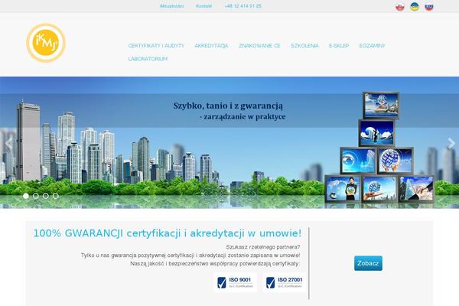
Task: Open the Aktualności link
Action: pyautogui.click(x=171, y=5)
